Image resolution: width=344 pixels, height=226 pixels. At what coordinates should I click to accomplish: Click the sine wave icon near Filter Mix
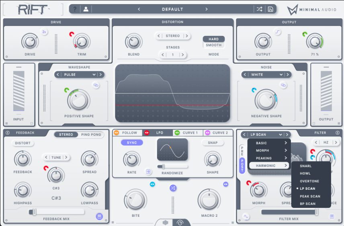pyautogui.click(x=246, y=217)
